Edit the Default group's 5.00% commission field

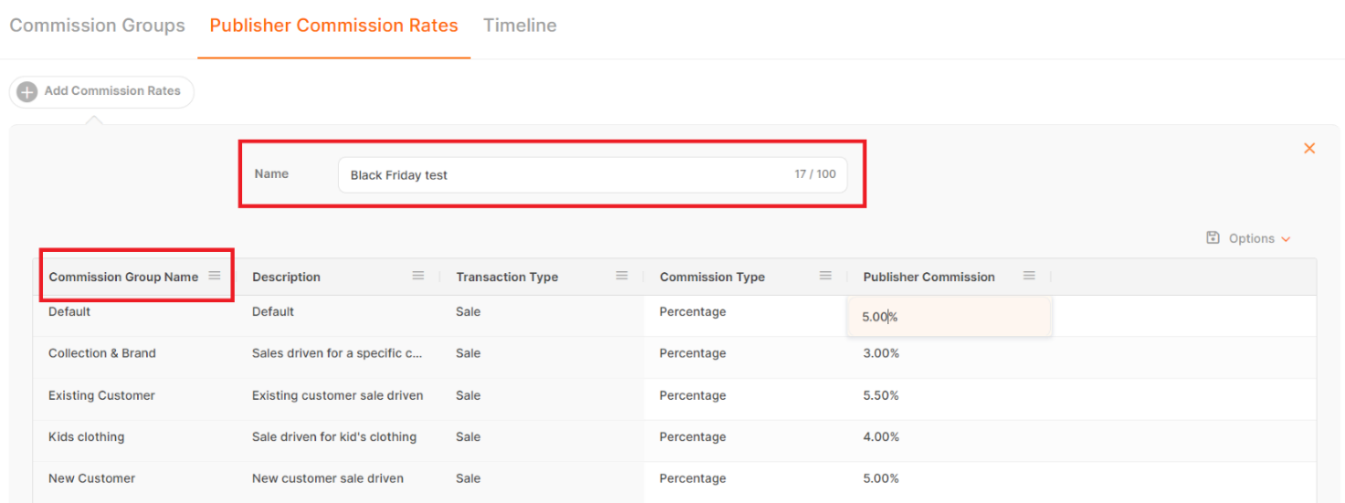point(948,317)
